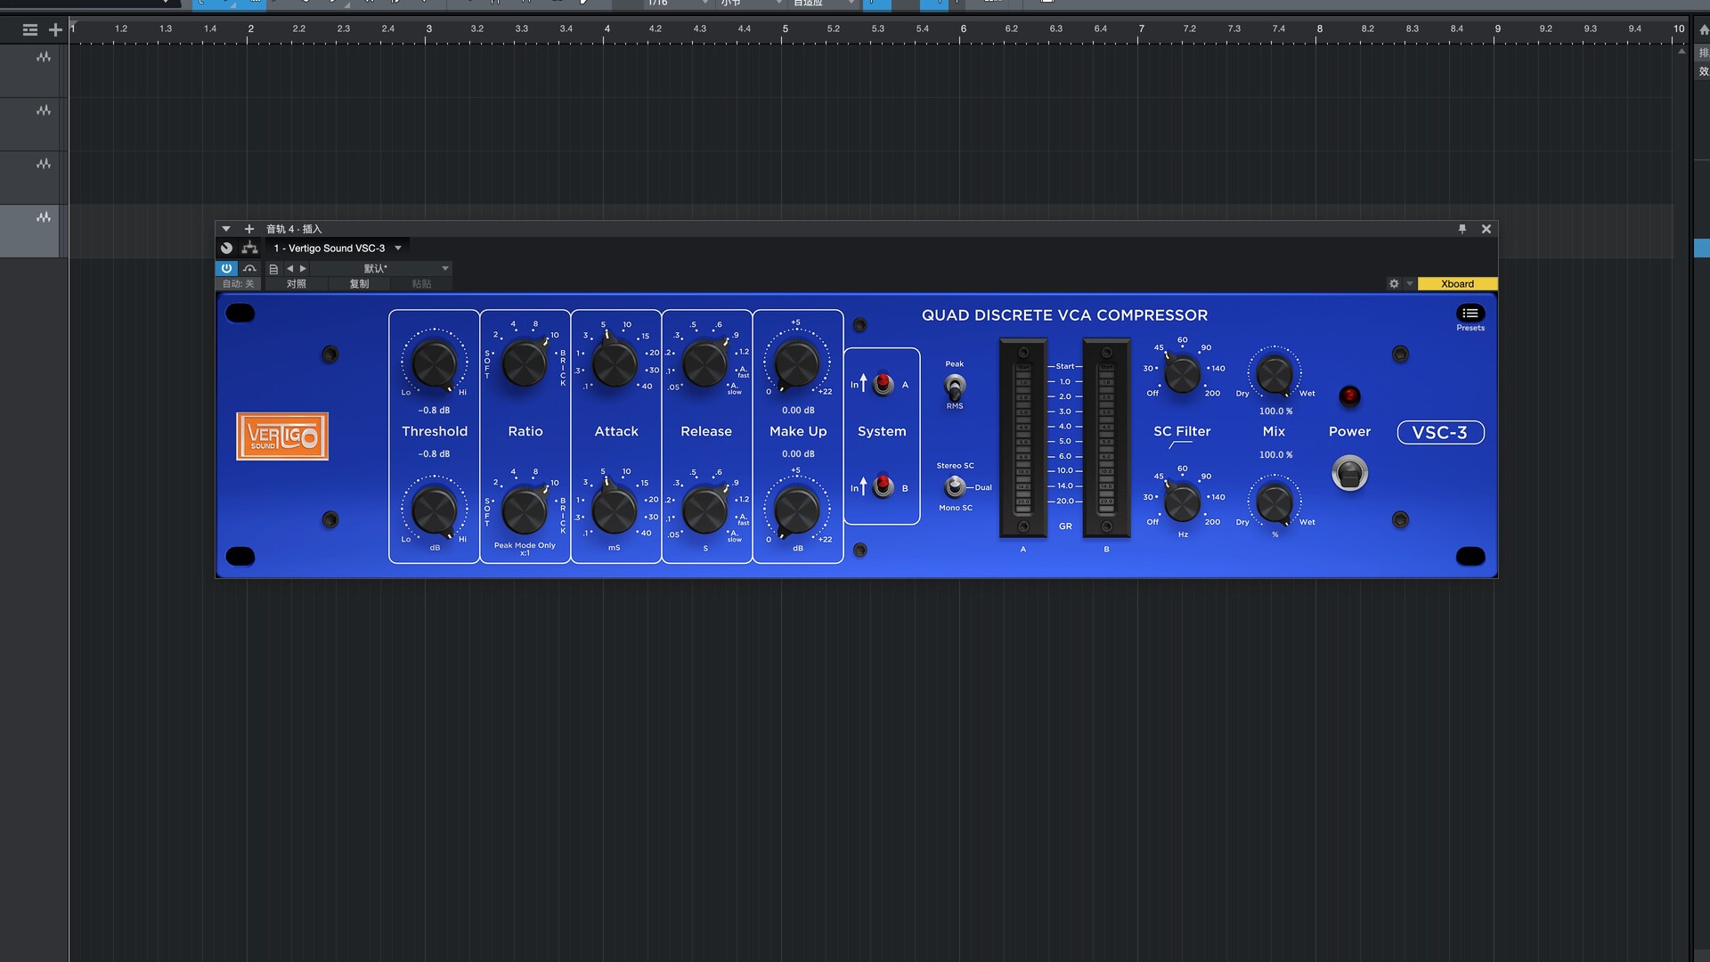Flip the Peak/RMS switch
Image resolution: width=1710 pixels, height=962 pixels.
955,386
